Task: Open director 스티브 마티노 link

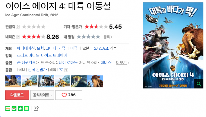Action: click(28, 55)
